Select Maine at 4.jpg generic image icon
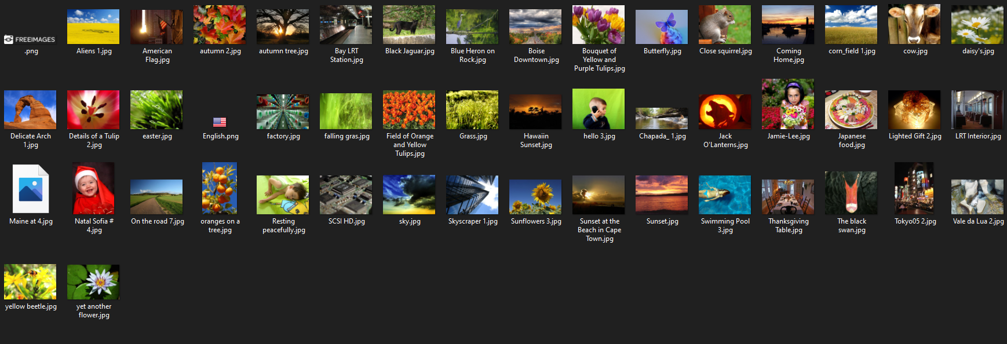The height and width of the screenshot is (344, 1007). click(x=30, y=189)
